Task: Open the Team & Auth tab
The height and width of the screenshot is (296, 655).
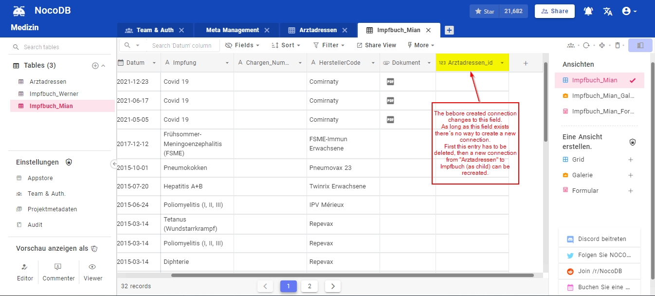Action: [x=155, y=29]
